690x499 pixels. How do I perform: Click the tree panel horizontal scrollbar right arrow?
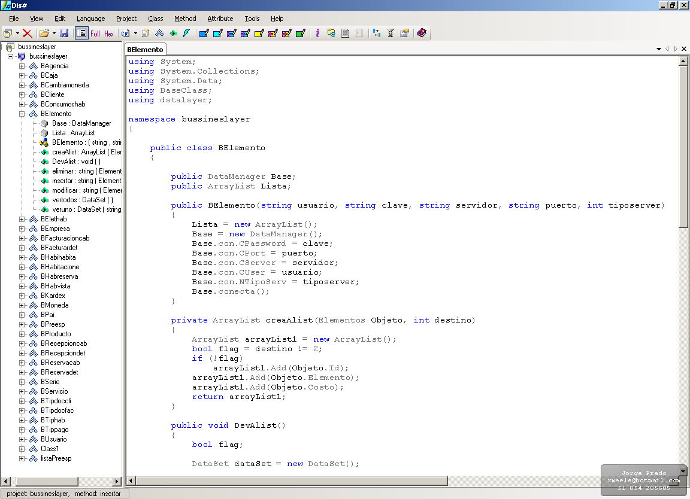(117, 481)
